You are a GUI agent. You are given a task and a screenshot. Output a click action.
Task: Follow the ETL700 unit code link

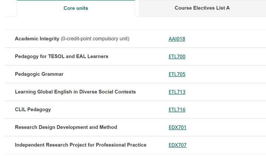[x=177, y=56]
